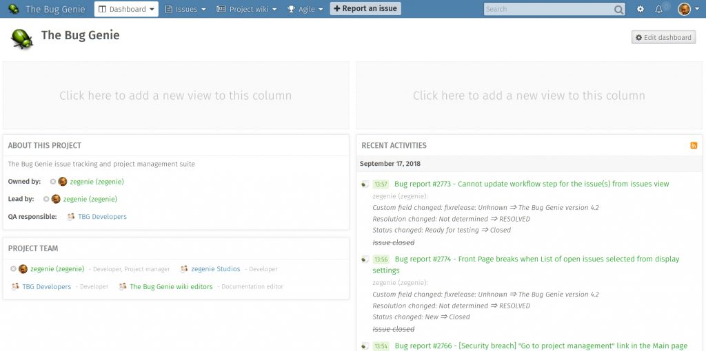Click in the Search input field
This screenshot has width=706, height=351.
coord(548,10)
